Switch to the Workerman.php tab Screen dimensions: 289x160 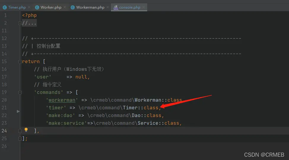[x=90, y=7]
